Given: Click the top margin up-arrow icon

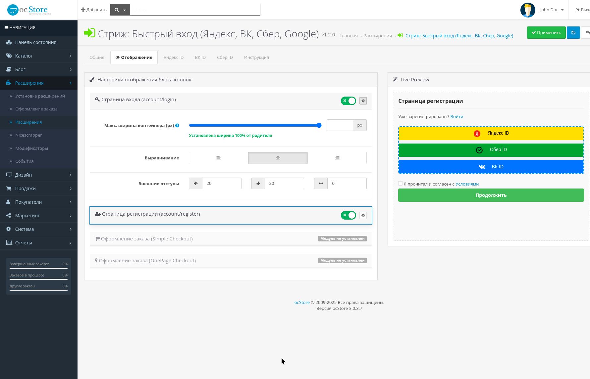Looking at the screenshot, I should point(195,183).
